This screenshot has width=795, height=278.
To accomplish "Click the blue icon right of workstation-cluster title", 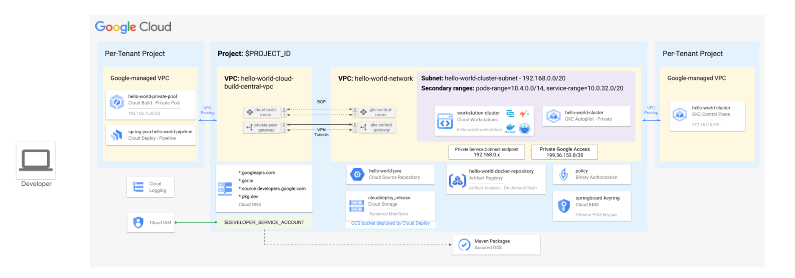I will (510, 113).
